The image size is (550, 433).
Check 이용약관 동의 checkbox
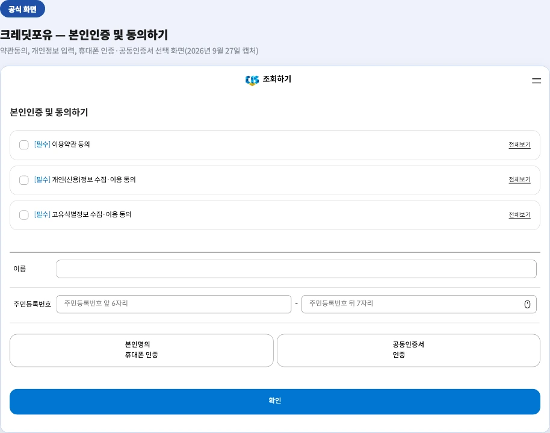24,145
